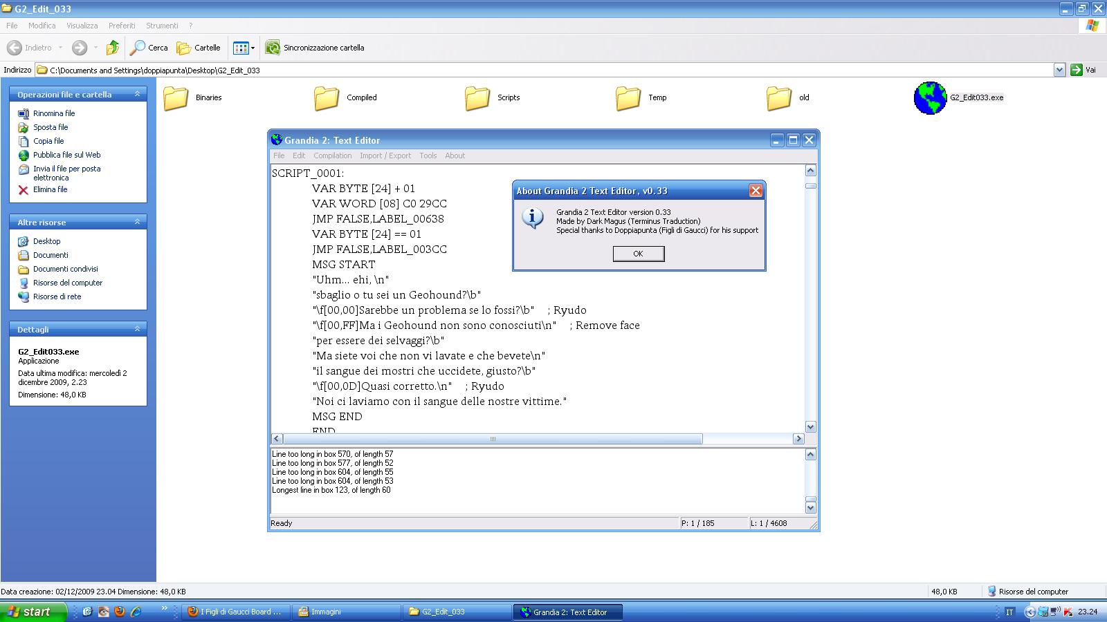Open the Preferiti menu
This screenshot has height=622, width=1107.
click(x=122, y=26)
